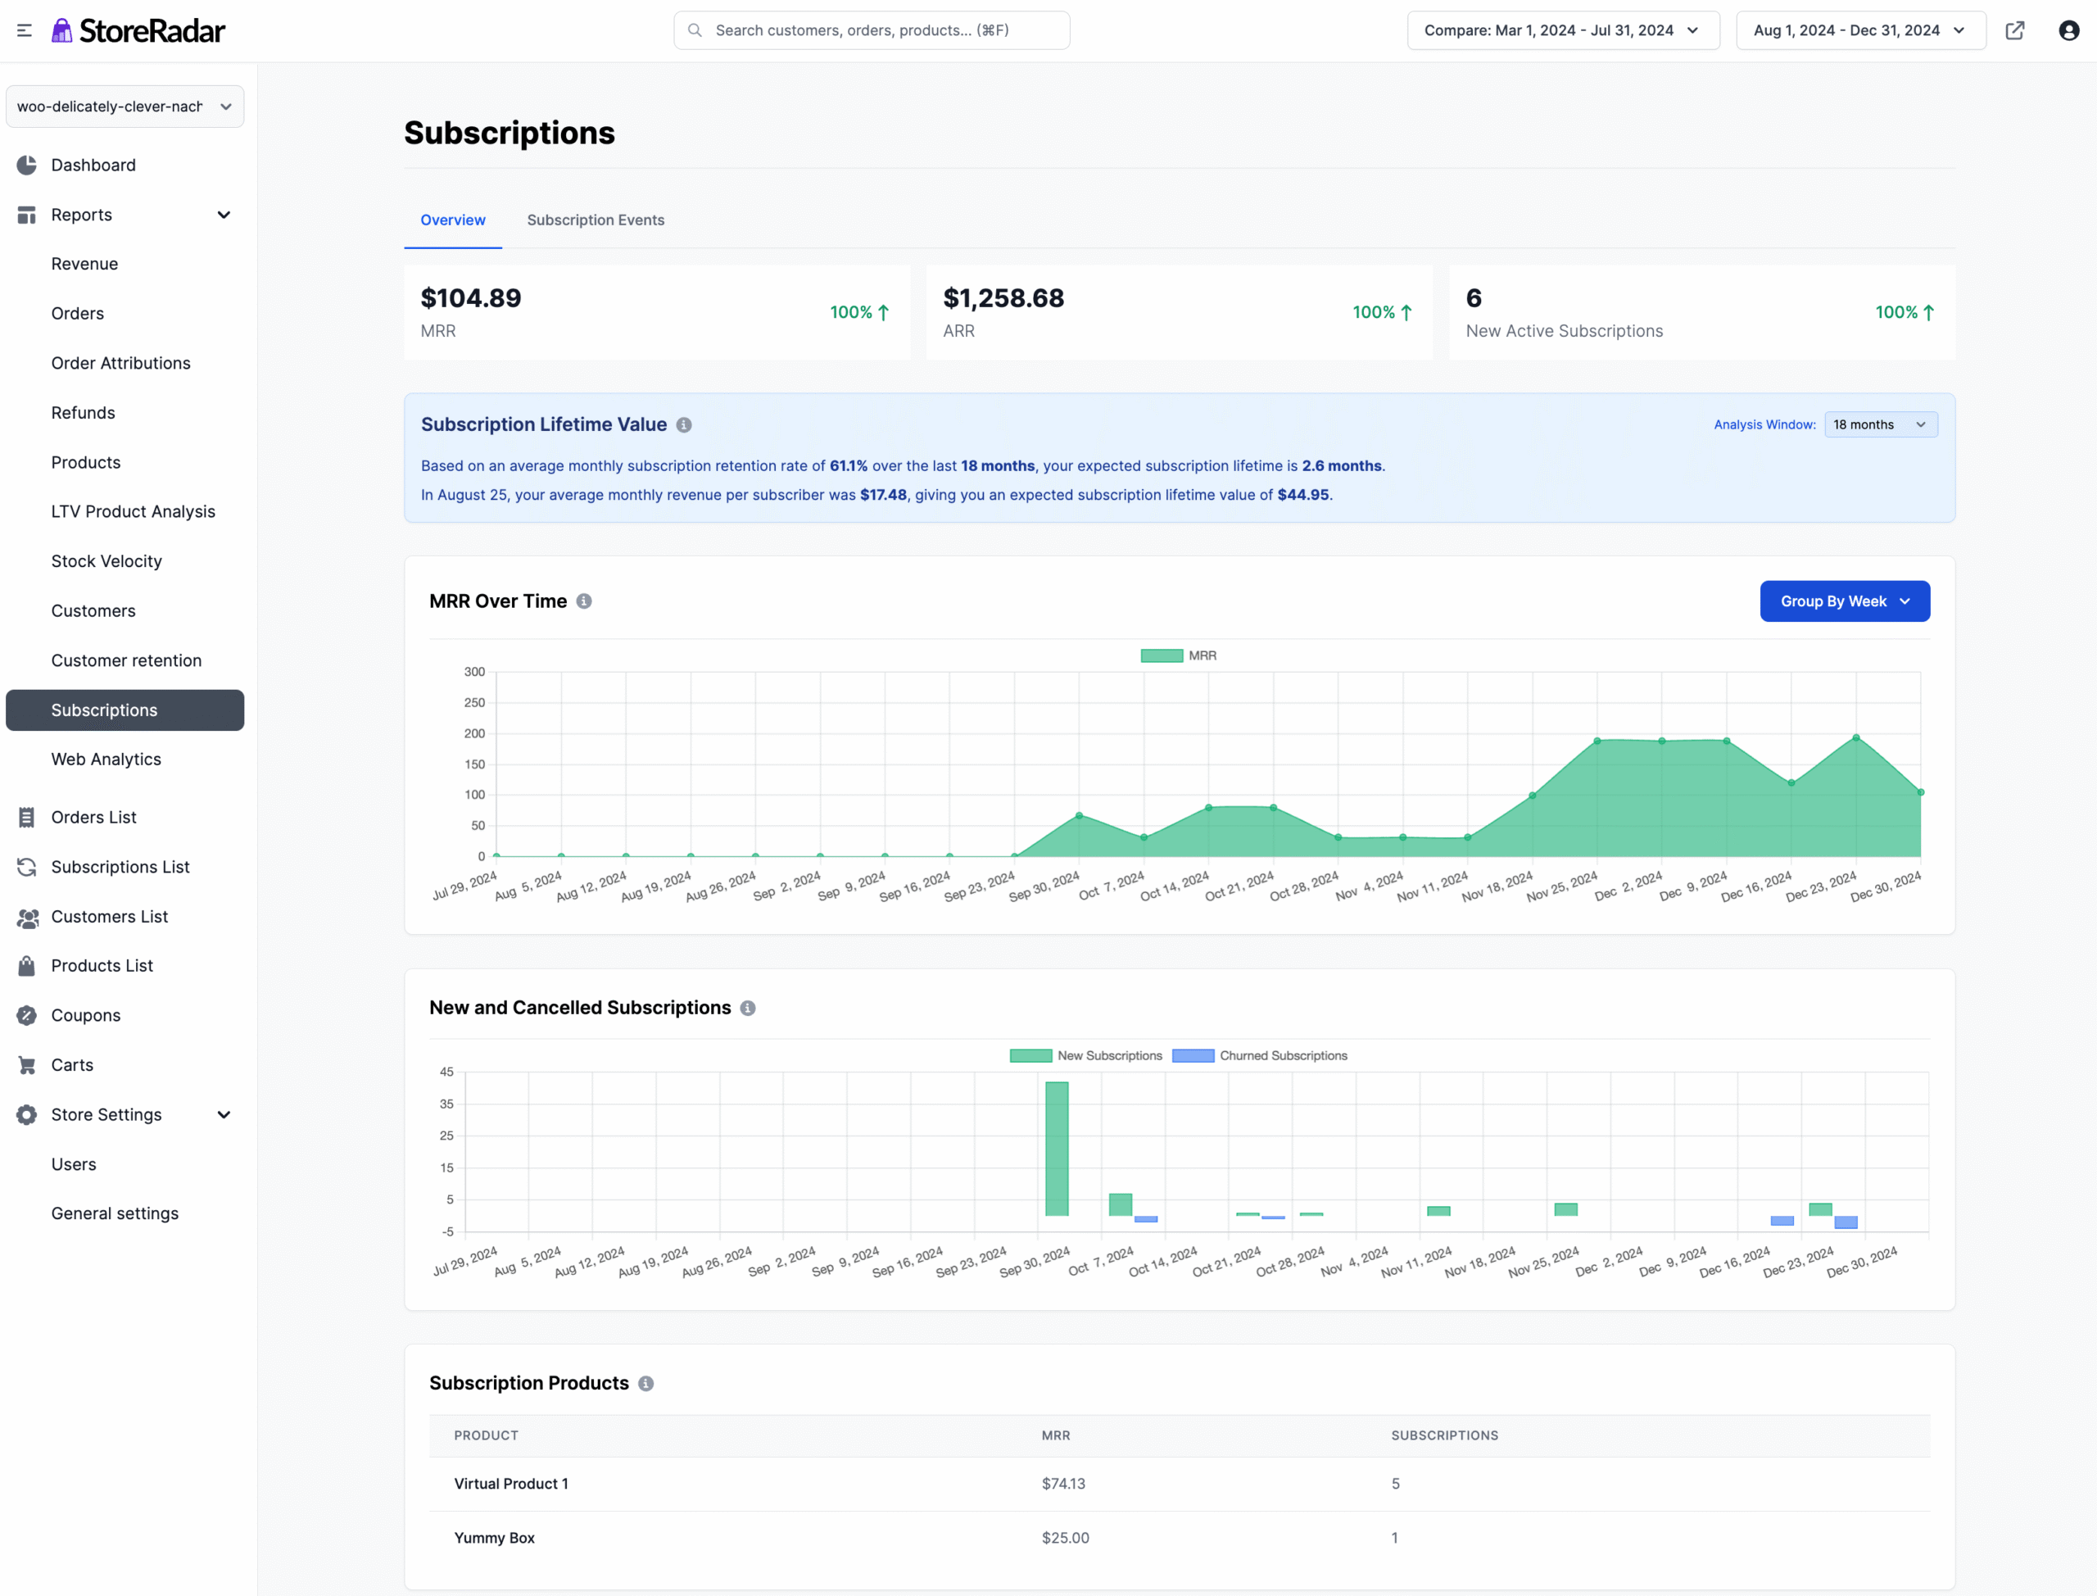This screenshot has height=1596, width=2097.
Task: Open the hamburger menu icon
Action: (24, 29)
